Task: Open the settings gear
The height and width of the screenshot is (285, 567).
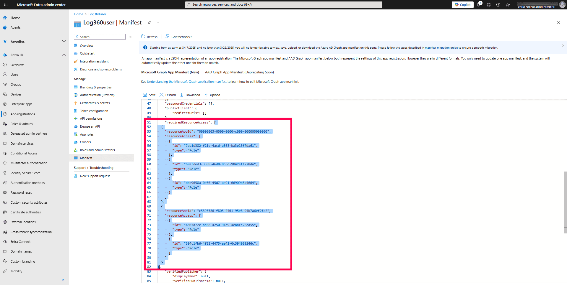Action: [x=488, y=4]
